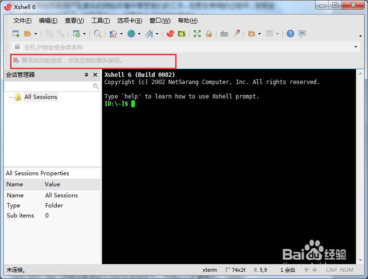The width and height of the screenshot is (368, 279).
Task: Toggle the Full screen icon
Action: [197, 34]
